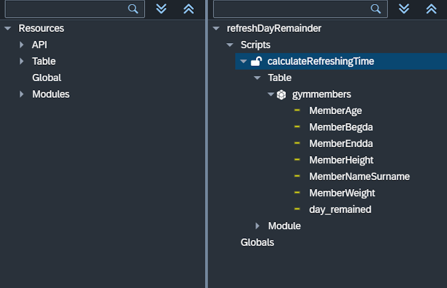Select the Globals item in right tree
The height and width of the screenshot is (288, 447).
(x=258, y=242)
